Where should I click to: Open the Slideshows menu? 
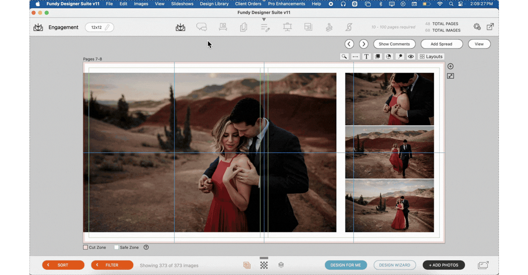point(182,4)
